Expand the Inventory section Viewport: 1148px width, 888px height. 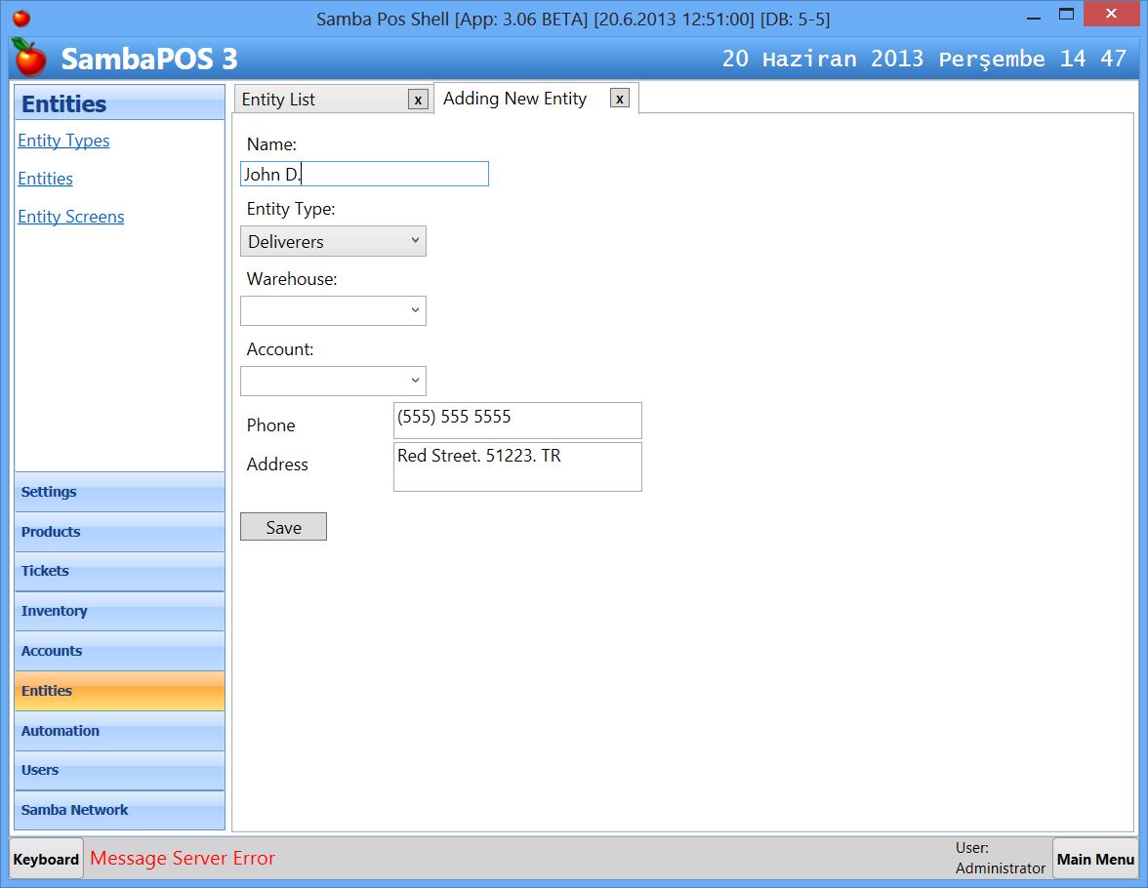pos(119,611)
